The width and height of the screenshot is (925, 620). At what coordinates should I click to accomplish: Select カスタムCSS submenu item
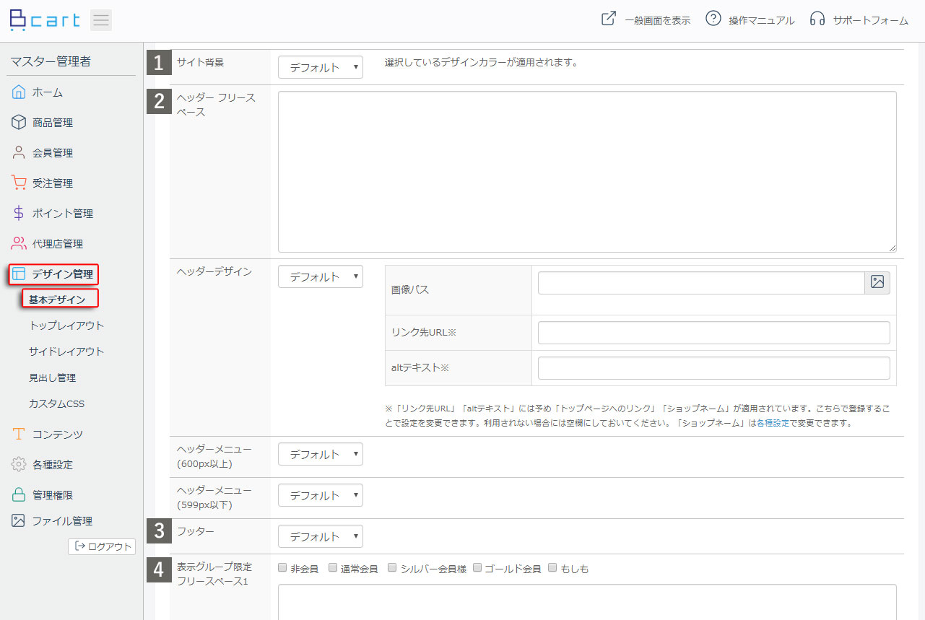point(56,403)
